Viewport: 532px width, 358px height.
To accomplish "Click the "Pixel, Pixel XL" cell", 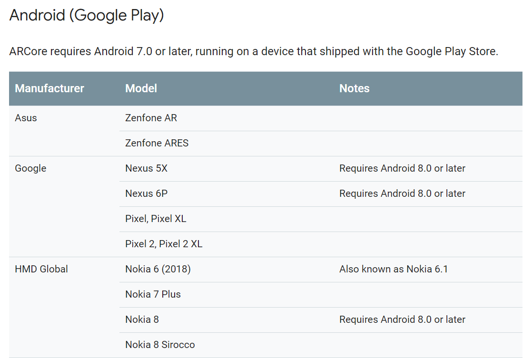I will [156, 219].
